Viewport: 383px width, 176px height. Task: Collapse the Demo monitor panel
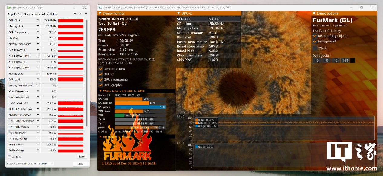coord(100,13)
